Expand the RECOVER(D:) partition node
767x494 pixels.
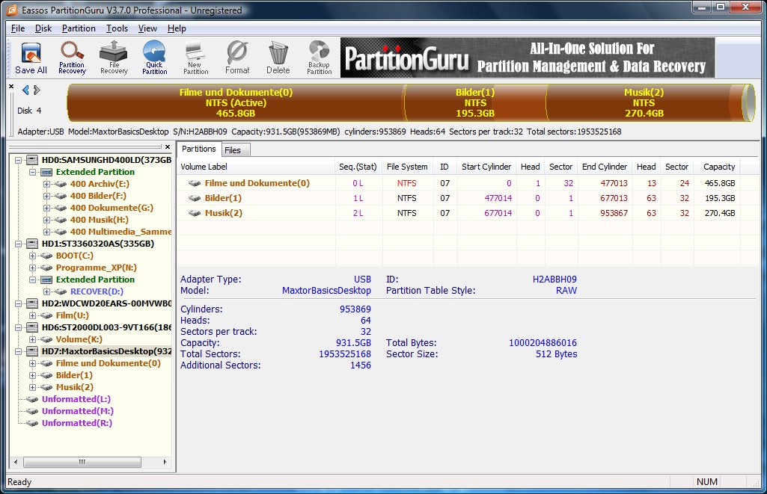click(46, 291)
